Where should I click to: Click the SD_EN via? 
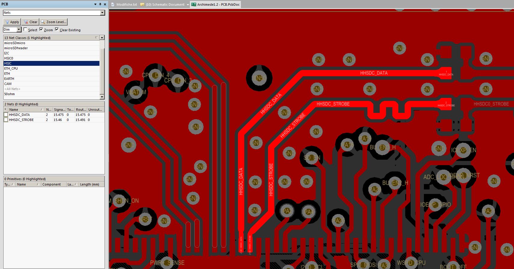pos(312,157)
